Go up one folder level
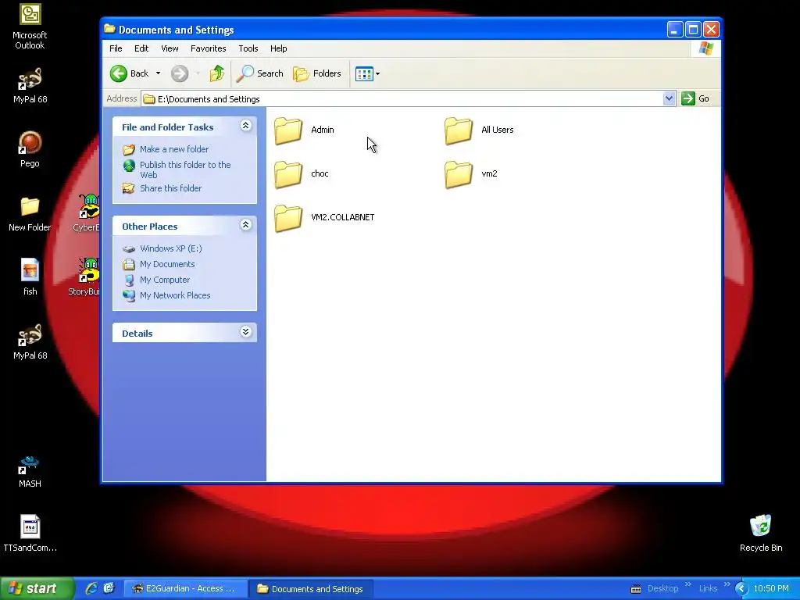The height and width of the screenshot is (600, 800). (x=217, y=73)
